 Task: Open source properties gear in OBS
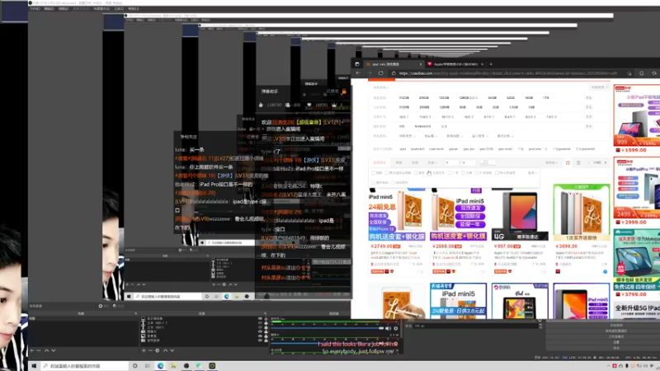(x=158, y=350)
